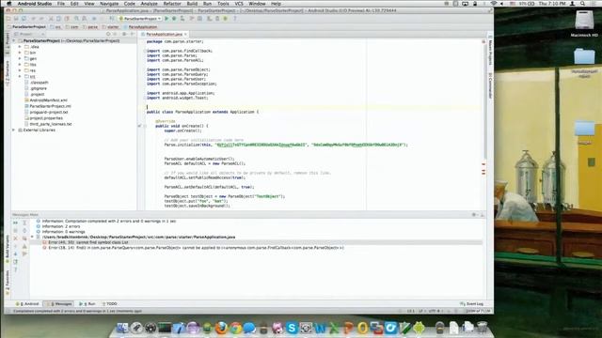Open the Project view selector dropdown
Screen dimensions: 602x338
(x=29, y=34)
